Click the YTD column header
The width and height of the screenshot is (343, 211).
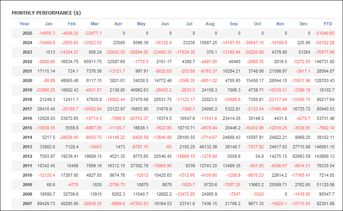pyautogui.click(x=327, y=24)
